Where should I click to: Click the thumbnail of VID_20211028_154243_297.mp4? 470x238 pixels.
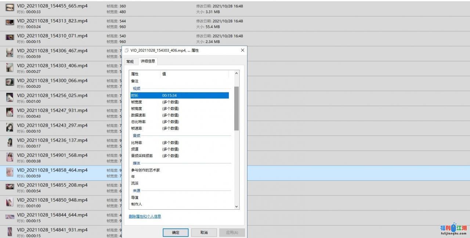point(9,128)
